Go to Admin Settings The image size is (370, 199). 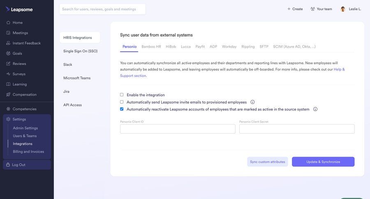(x=25, y=128)
